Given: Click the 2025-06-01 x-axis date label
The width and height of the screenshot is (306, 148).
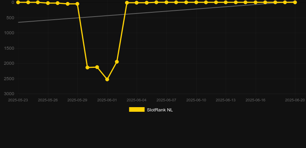Looking at the screenshot, I should (107, 100).
